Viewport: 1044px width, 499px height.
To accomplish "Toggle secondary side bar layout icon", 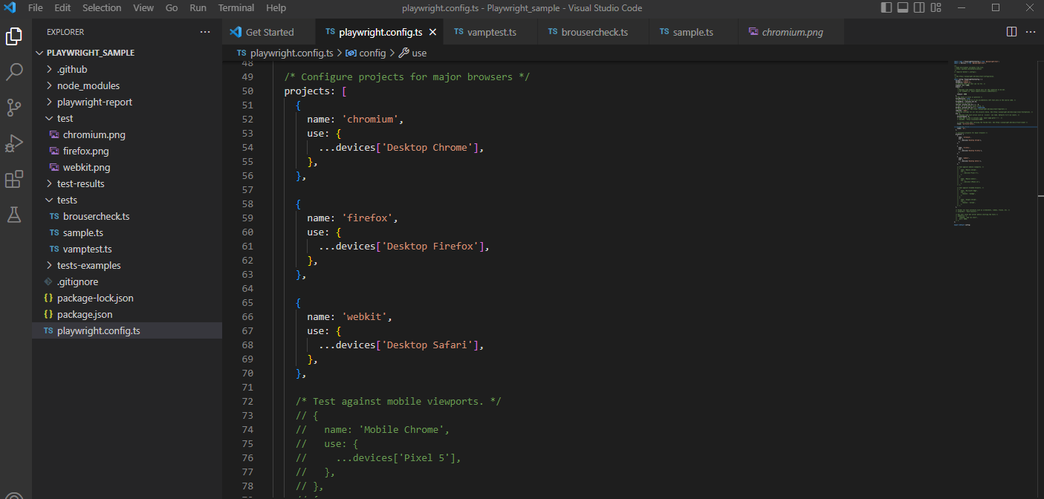I will click(x=919, y=8).
